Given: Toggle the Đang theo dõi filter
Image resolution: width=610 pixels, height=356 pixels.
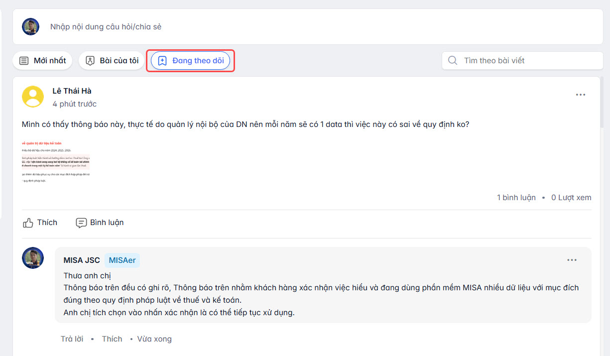Looking at the screenshot, I should [x=191, y=61].
